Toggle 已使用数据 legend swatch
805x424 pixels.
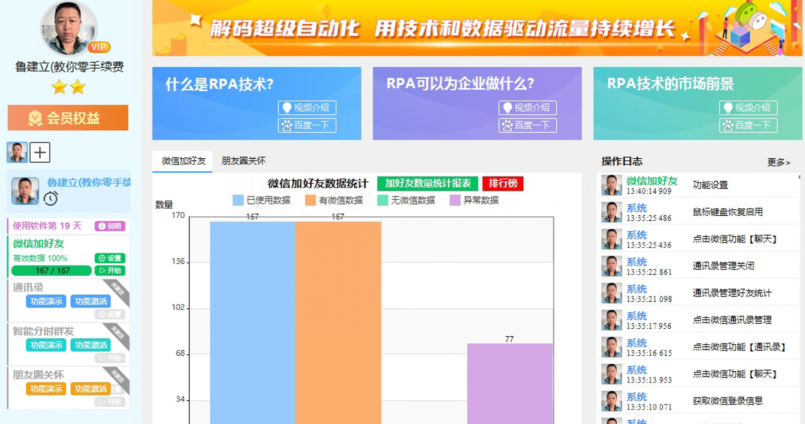(238, 200)
